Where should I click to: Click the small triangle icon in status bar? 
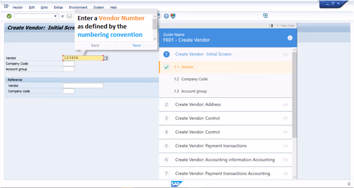(348, 183)
